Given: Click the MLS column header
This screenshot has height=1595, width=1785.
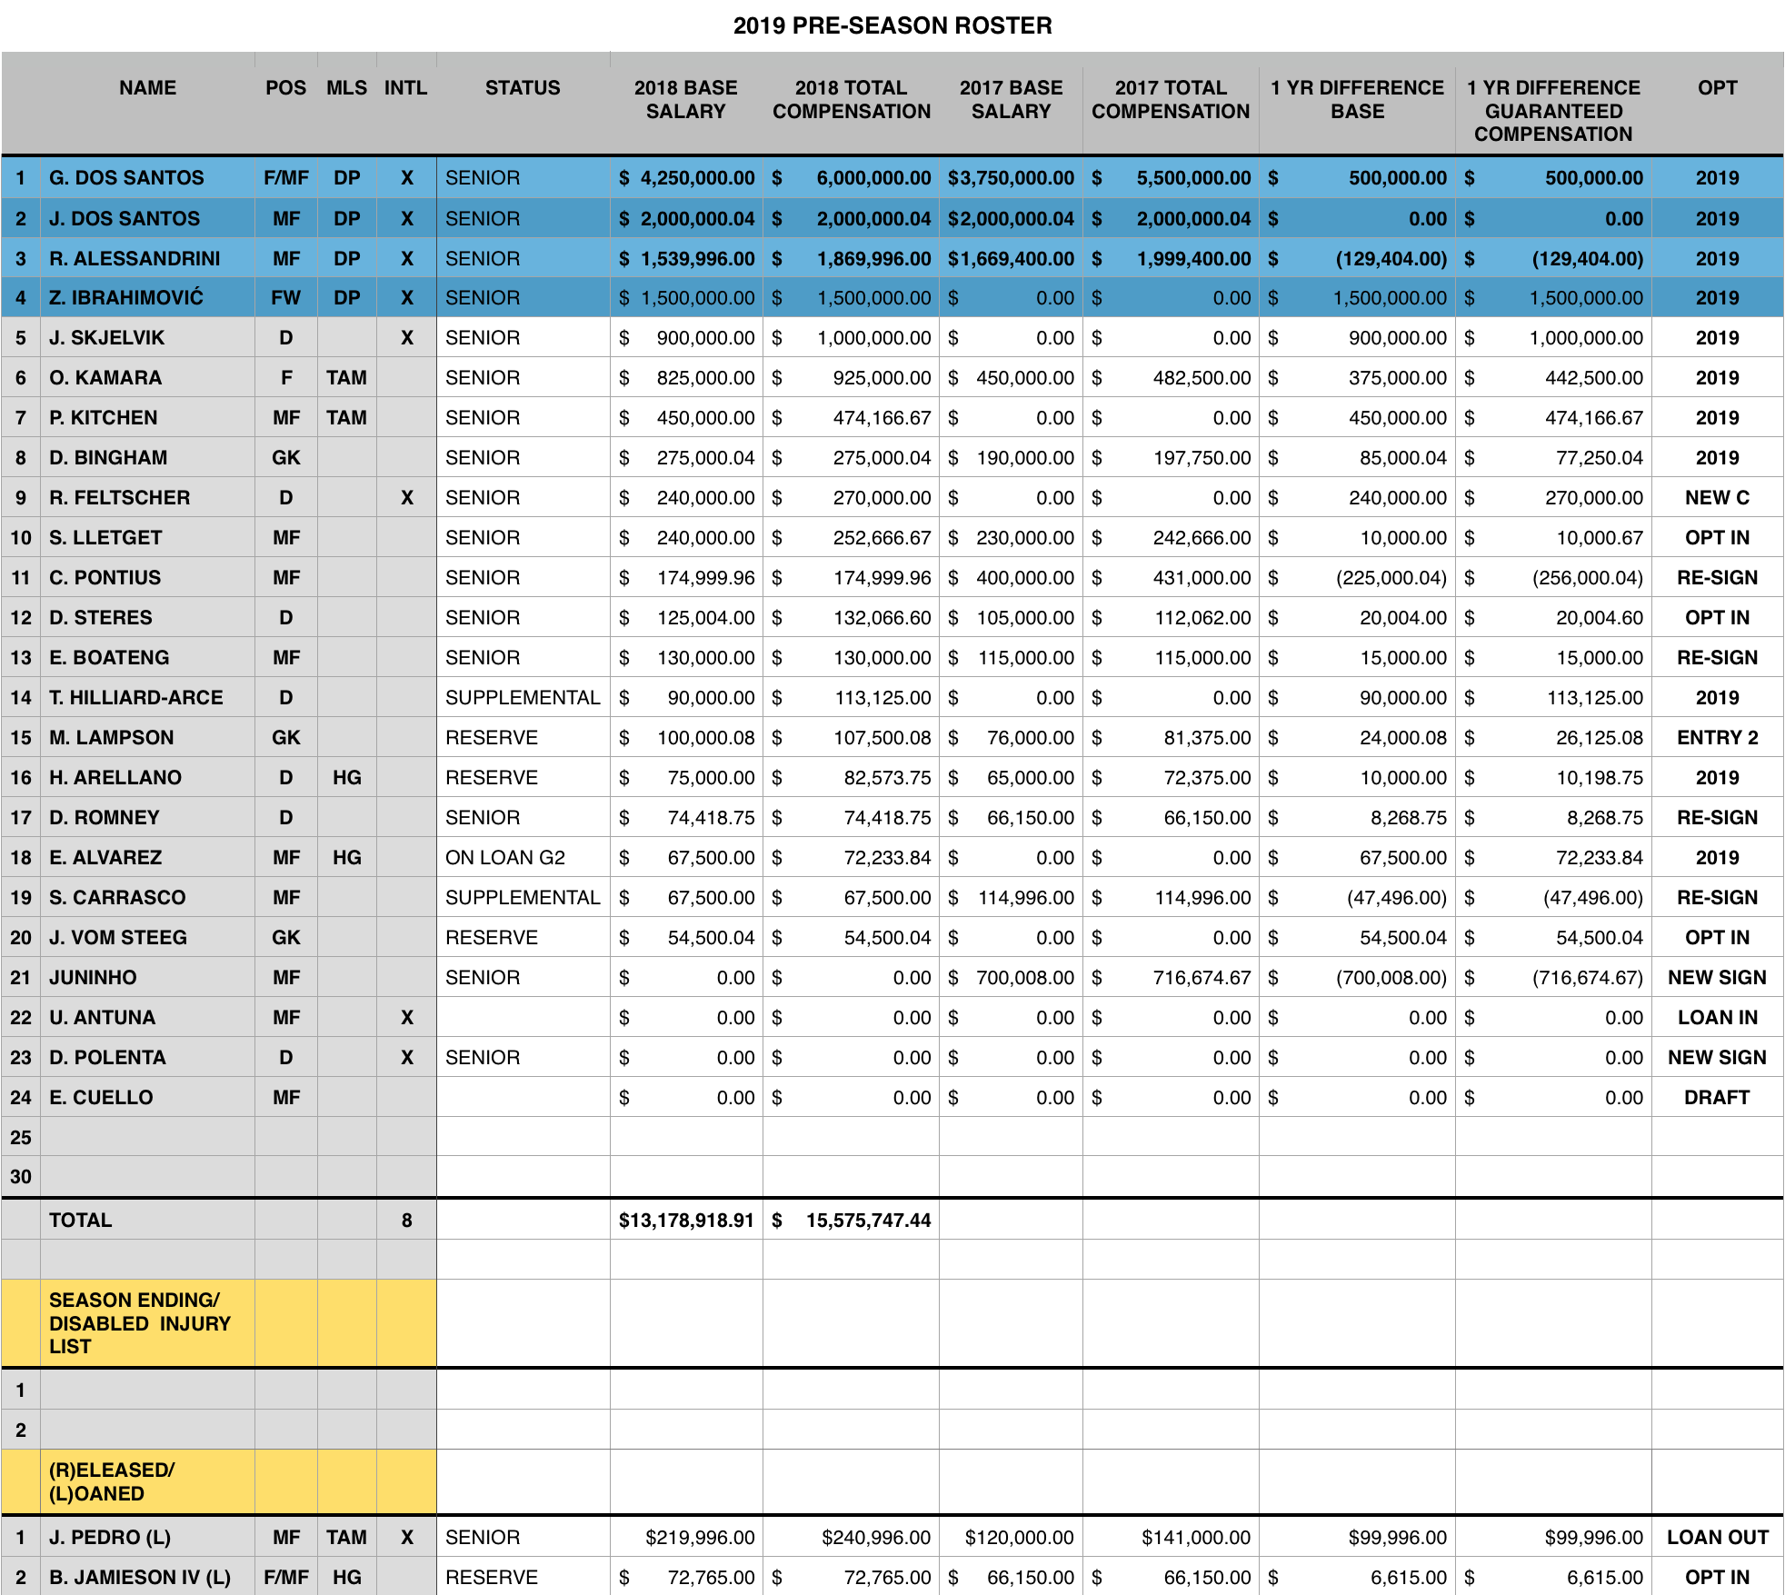Looking at the screenshot, I should pyautogui.click(x=347, y=88).
